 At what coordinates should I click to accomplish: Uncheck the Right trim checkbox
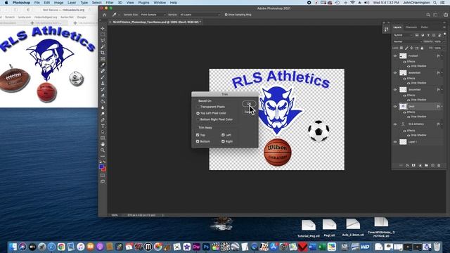[x=223, y=141]
